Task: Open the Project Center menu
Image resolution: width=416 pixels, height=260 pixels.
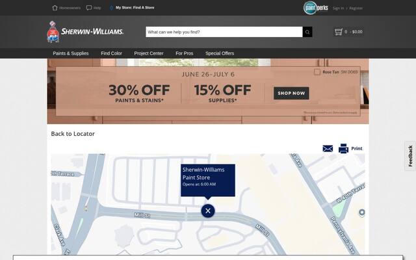Action: pos(149,53)
